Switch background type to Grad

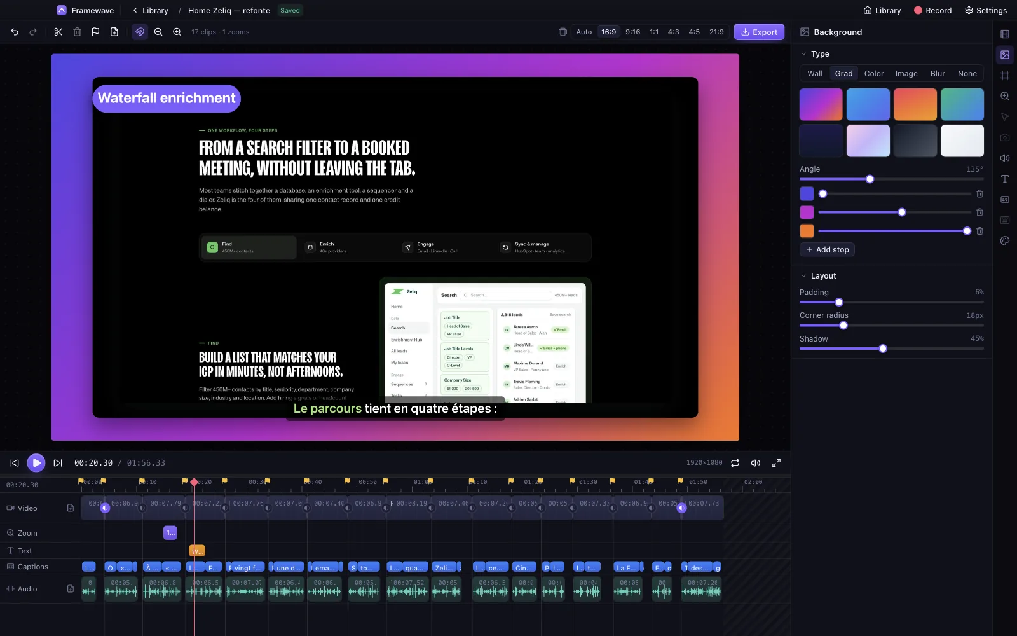(x=843, y=74)
